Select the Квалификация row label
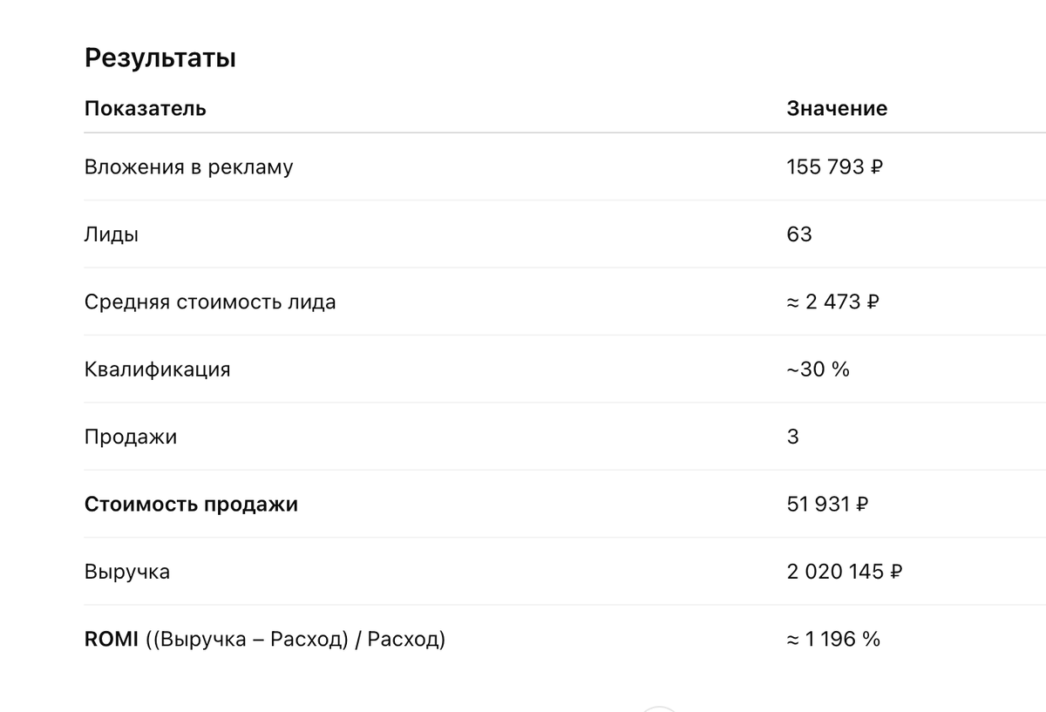The image size is (1046, 712). point(158,370)
